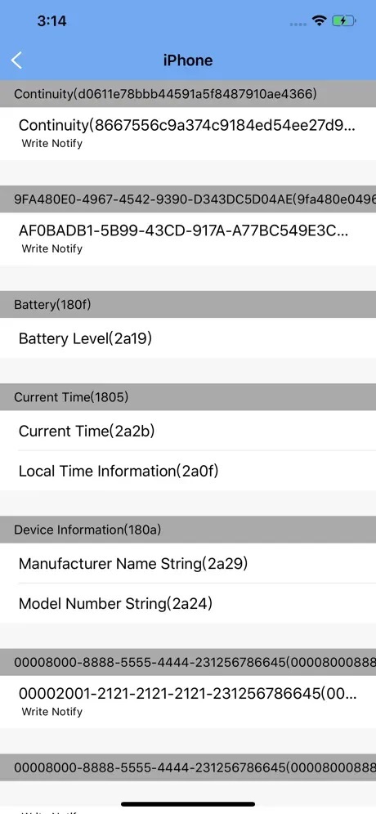This screenshot has width=376, height=814.
Task: Select the Continuity(d0611e78...) service header
Action: click(188, 94)
